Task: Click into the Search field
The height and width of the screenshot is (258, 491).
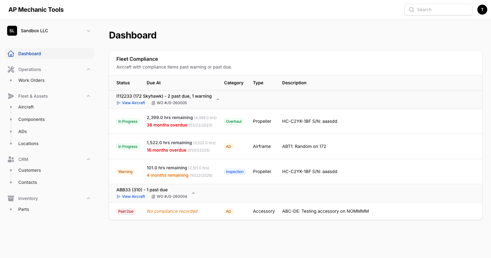Action: [x=439, y=10]
